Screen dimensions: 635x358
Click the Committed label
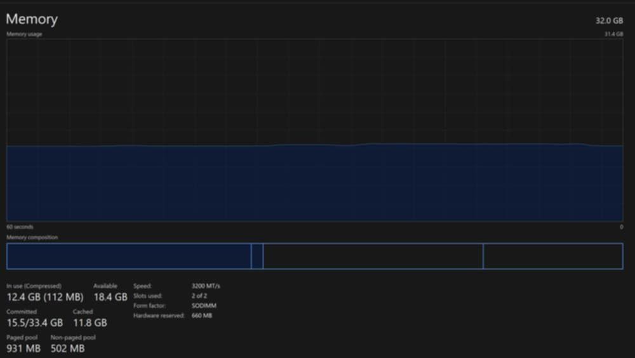22,312
